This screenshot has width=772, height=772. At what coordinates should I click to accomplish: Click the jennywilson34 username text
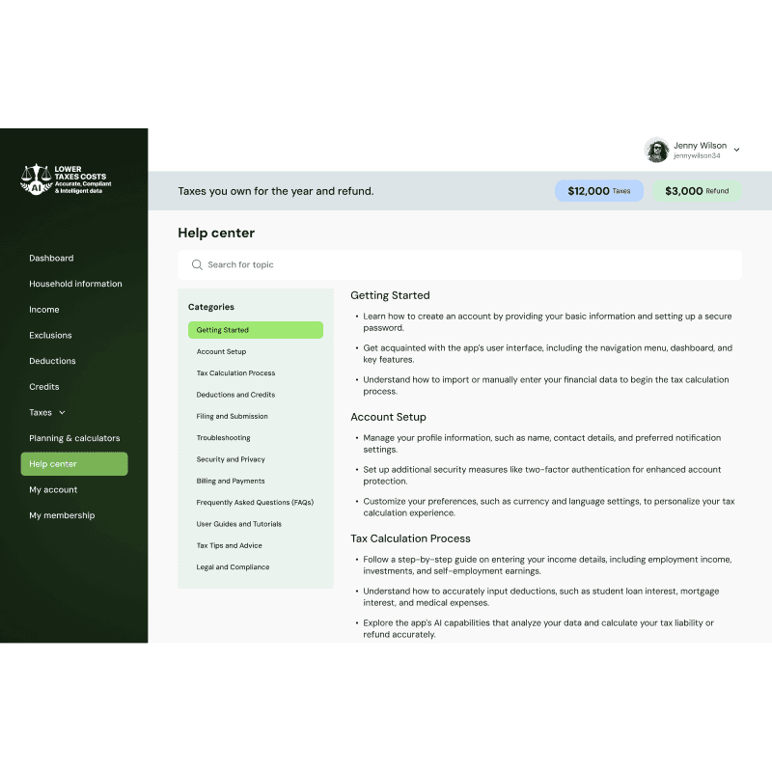[x=697, y=156]
